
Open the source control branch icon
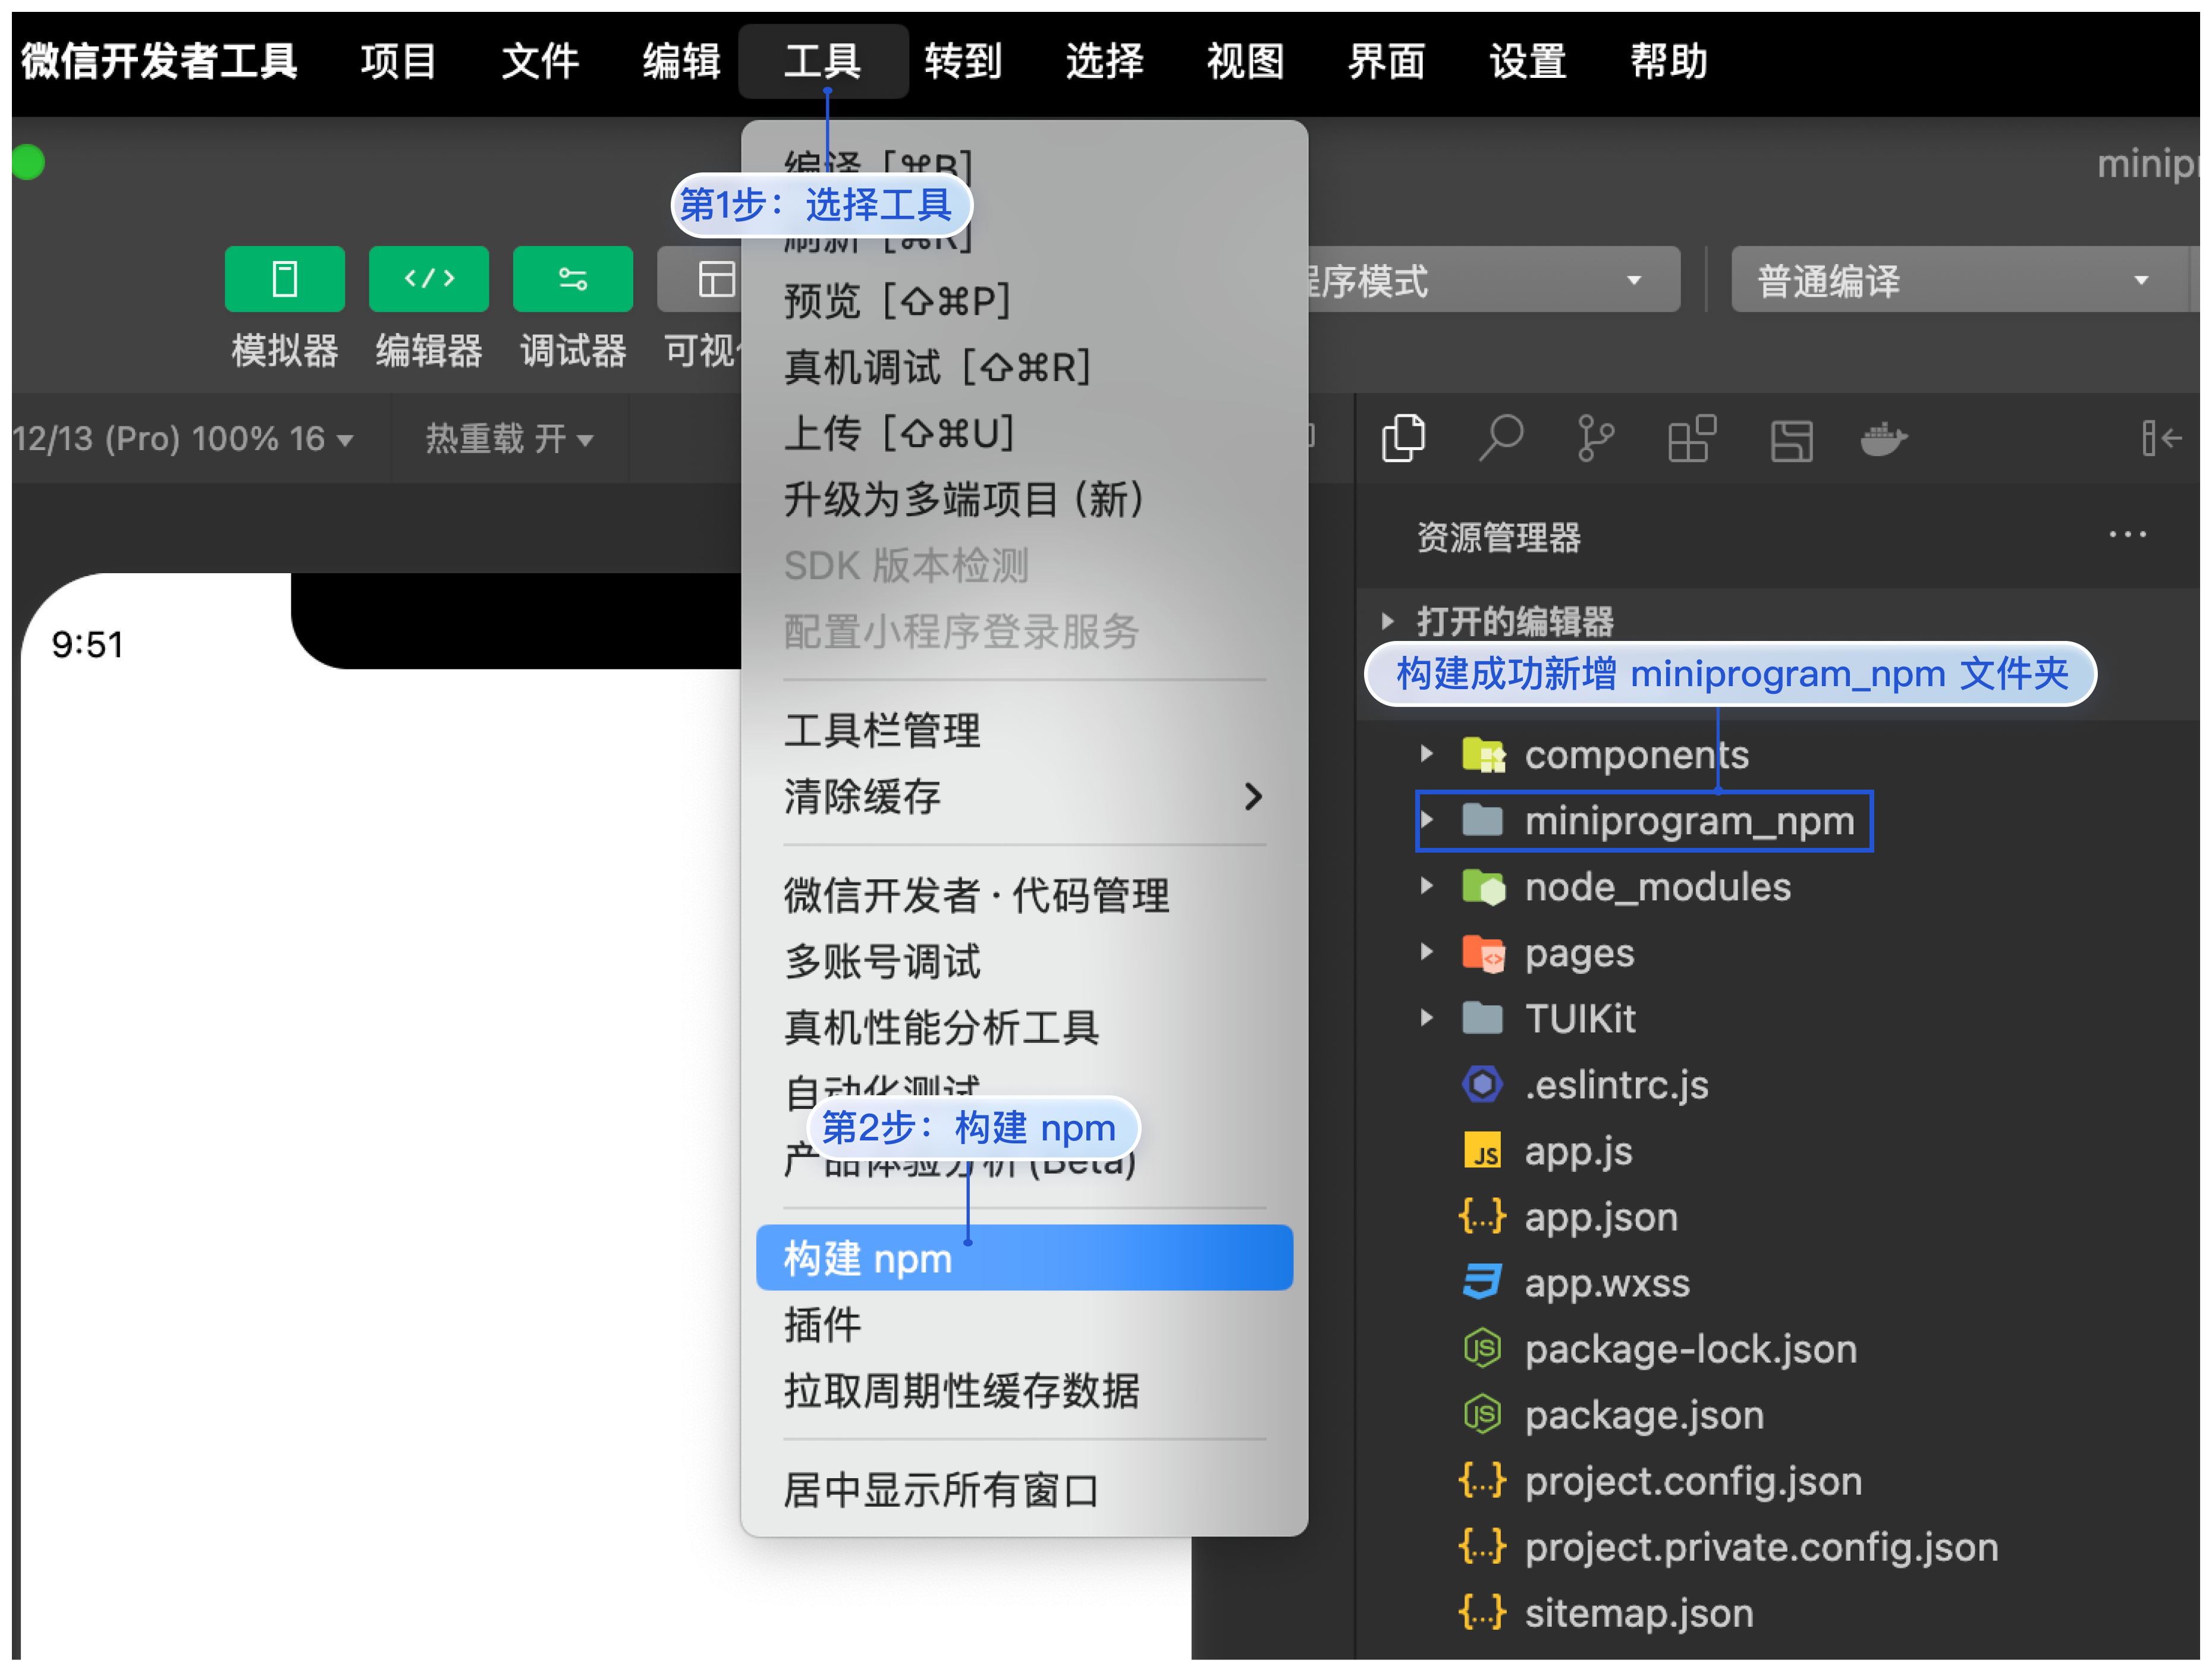(x=1595, y=438)
